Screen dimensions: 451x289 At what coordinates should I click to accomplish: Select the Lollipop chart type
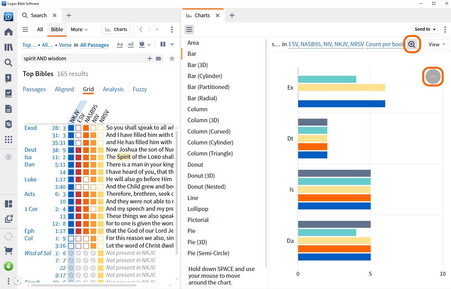pyautogui.click(x=198, y=209)
